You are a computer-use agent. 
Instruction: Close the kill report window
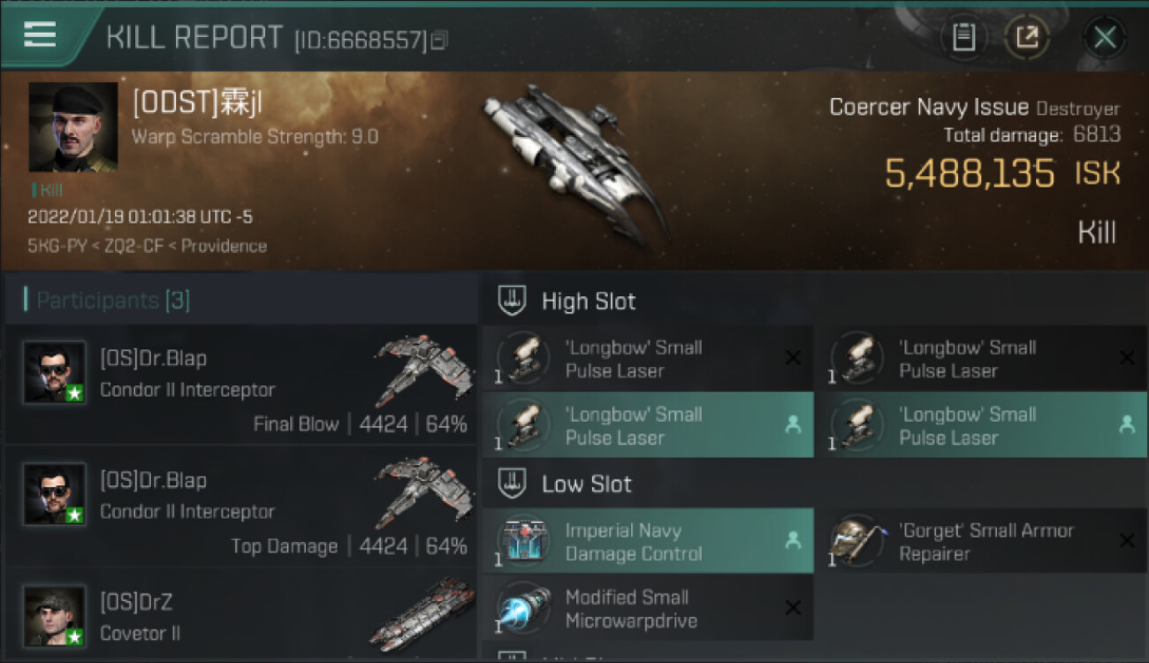coord(1105,37)
